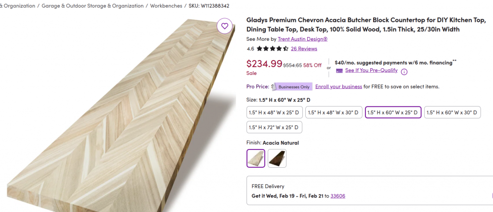493x212 pixels.
Task: Save item with the heart icon
Action: [x=225, y=25]
